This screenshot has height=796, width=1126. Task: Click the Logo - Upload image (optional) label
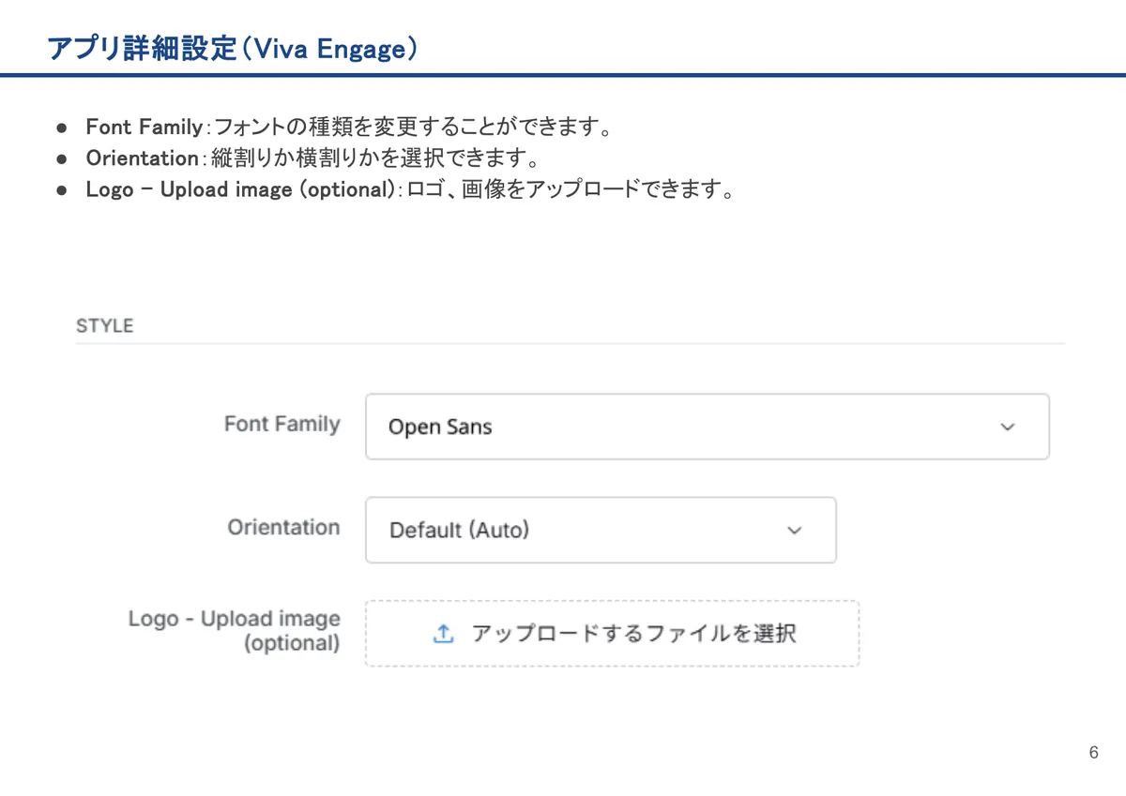point(235,631)
